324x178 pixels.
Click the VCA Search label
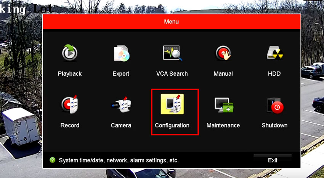click(x=172, y=74)
